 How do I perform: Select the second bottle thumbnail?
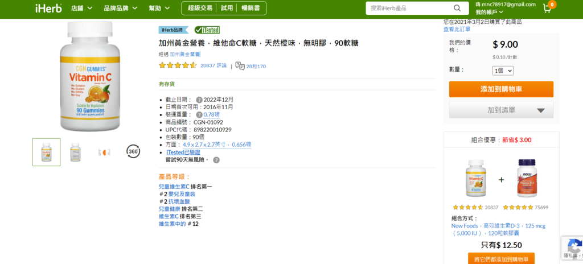tap(76, 152)
